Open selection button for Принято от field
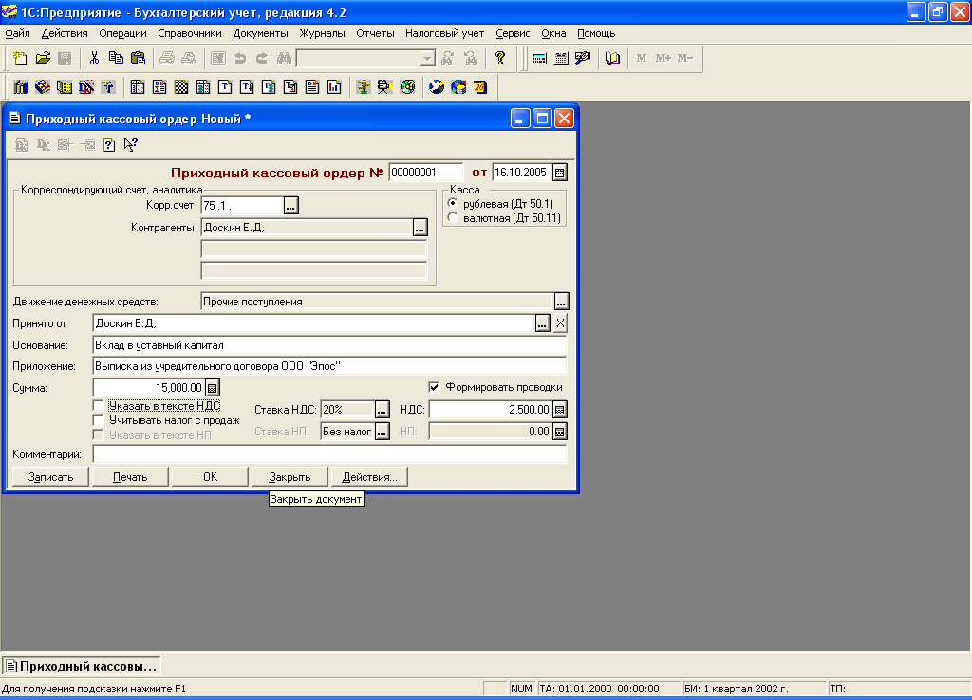This screenshot has width=972, height=700. pos(542,323)
